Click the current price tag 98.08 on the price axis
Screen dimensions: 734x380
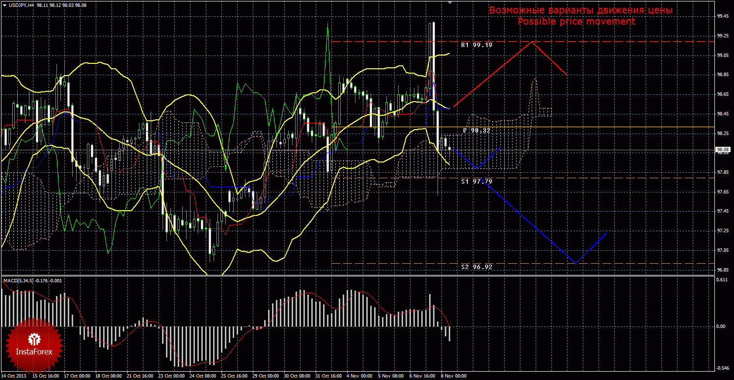tap(723, 150)
